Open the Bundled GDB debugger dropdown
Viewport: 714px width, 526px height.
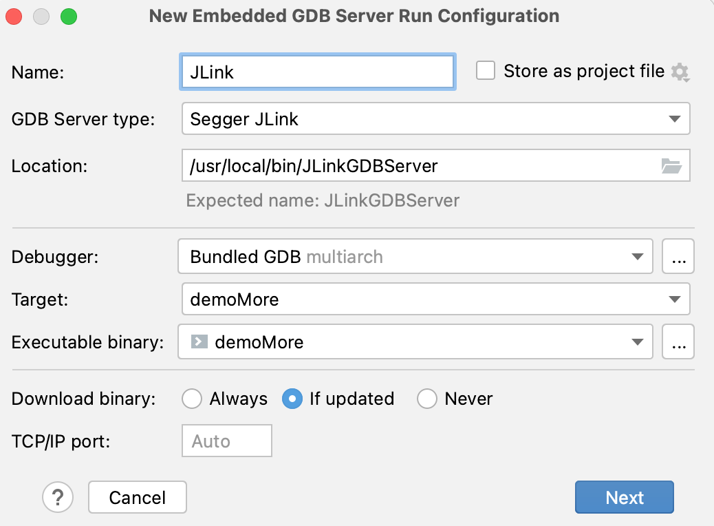[638, 256]
